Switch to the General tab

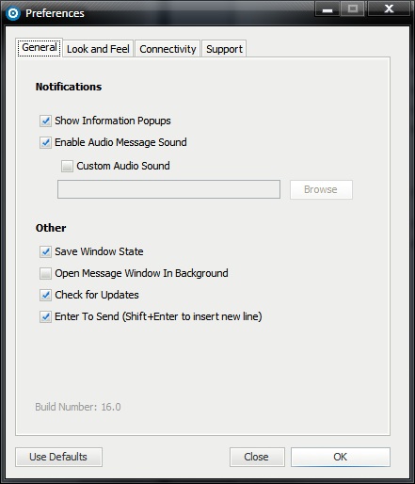tap(40, 48)
